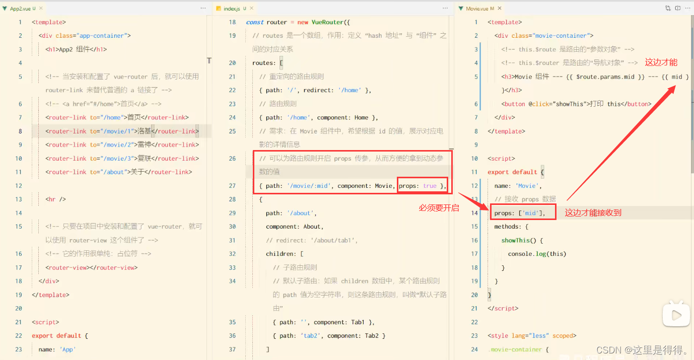Click the router-link line for 洛基 in App2.vue
Image resolution: width=694 pixels, height=360 pixels.
tap(122, 131)
